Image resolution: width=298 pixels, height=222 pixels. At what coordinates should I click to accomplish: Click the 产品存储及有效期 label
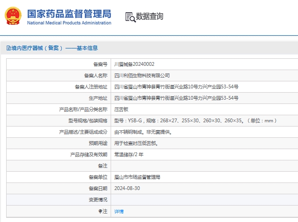click(x=89, y=155)
